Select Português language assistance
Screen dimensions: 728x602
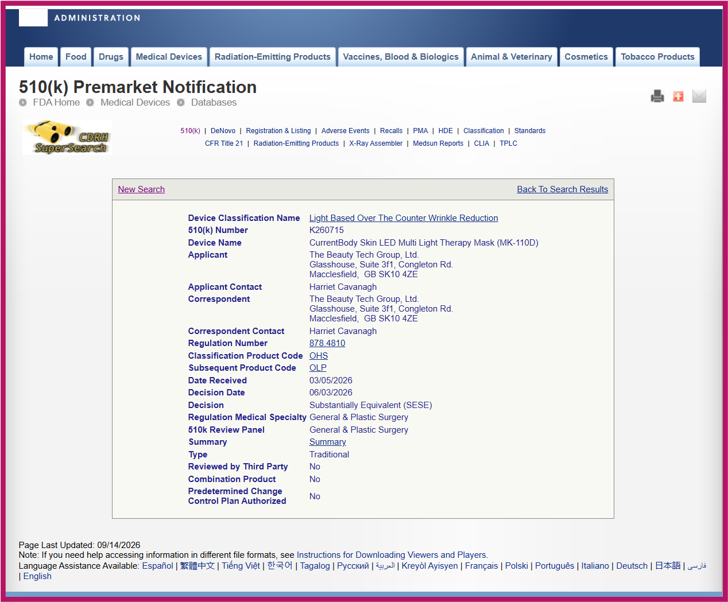555,566
